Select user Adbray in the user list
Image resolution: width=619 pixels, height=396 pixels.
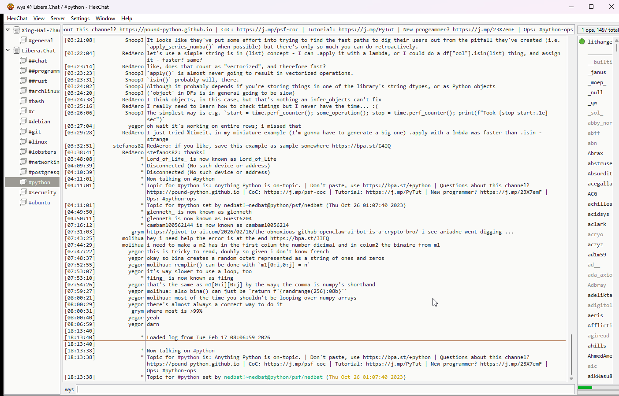point(597,285)
